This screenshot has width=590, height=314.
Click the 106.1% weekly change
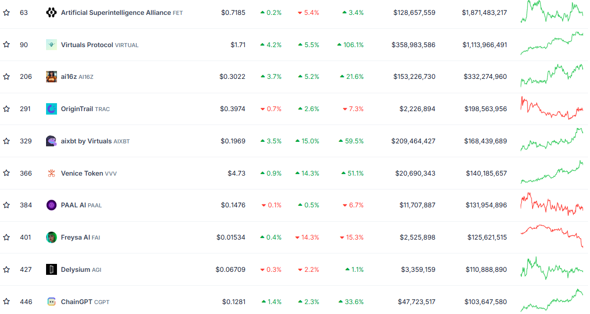pos(351,45)
